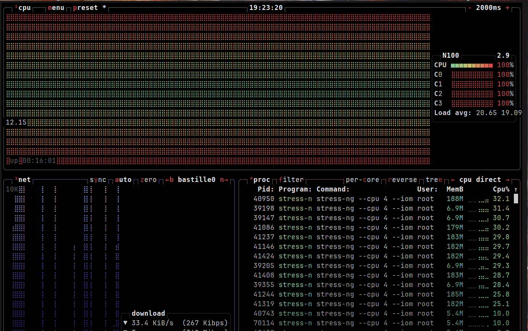Reset network totals with zero
The width and height of the screenshot is (528, 331).
pos(148,180)
